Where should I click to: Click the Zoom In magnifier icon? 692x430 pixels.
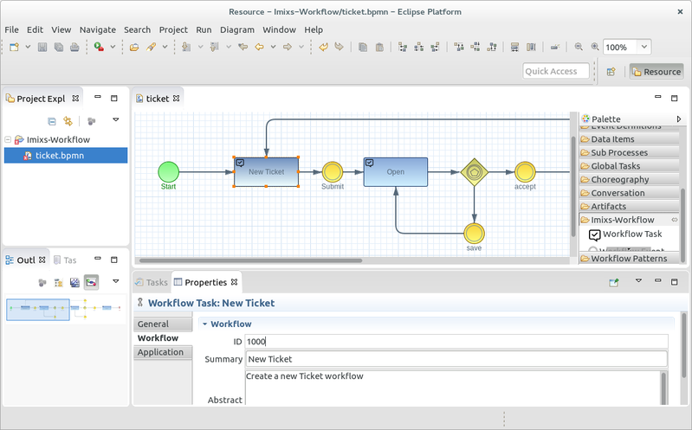[x=595, y=47]
